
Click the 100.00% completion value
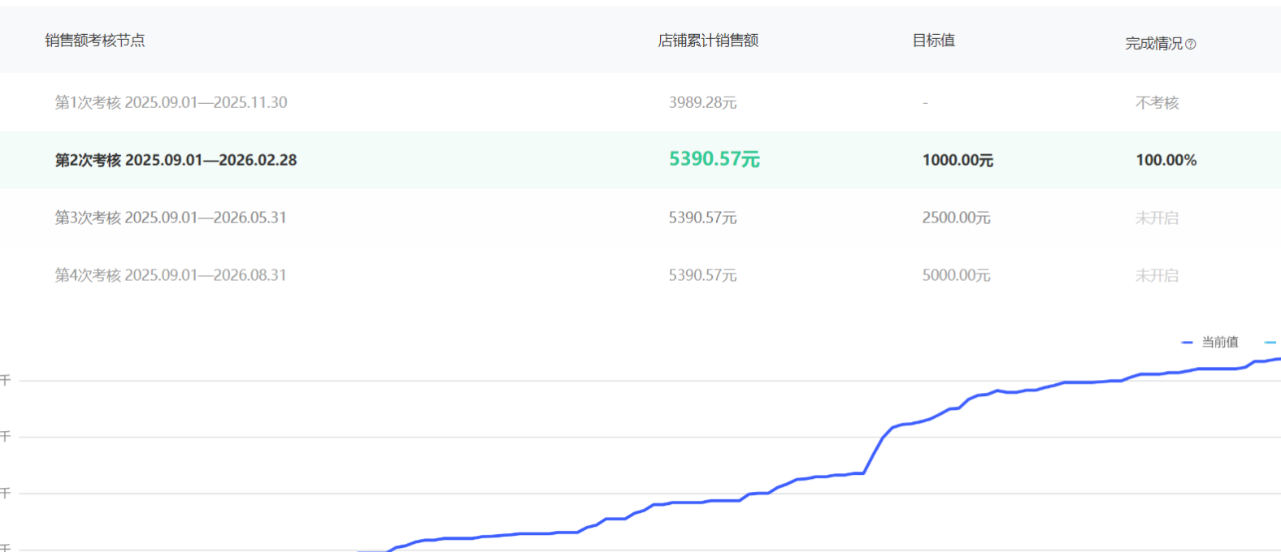click(1166, 160)
